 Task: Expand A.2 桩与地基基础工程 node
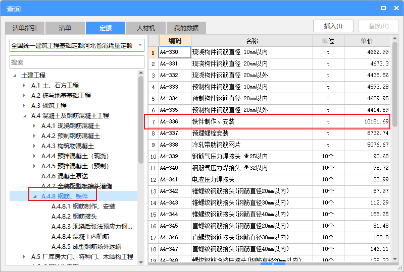click(24, 96)
